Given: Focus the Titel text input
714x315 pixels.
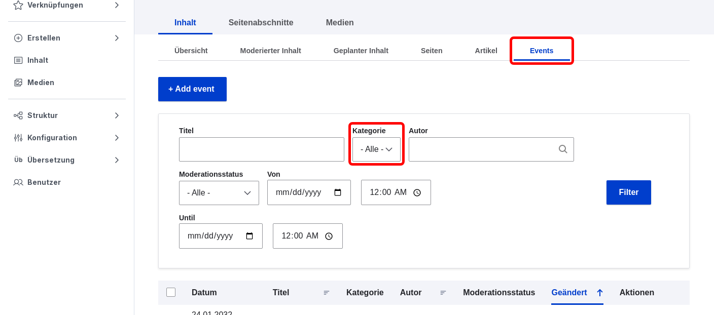Looking at the screenshot, I should (x=262, y=149).
